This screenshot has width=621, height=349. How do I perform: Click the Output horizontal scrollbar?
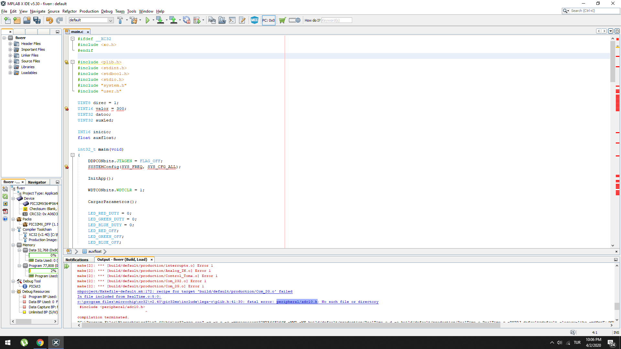pos(291,325)
